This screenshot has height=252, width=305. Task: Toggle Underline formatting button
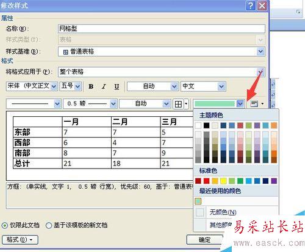[117, 86]
